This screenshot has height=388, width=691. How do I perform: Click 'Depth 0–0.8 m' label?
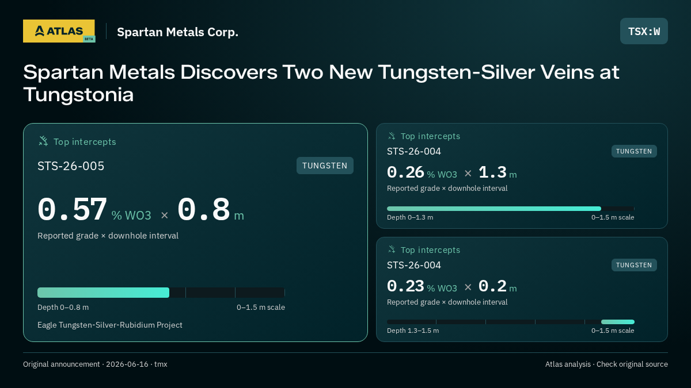(x=63, y=307)
